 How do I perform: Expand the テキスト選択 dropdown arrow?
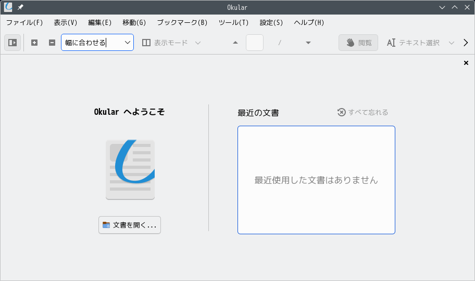pyautogui.click(x=452, y=43)
